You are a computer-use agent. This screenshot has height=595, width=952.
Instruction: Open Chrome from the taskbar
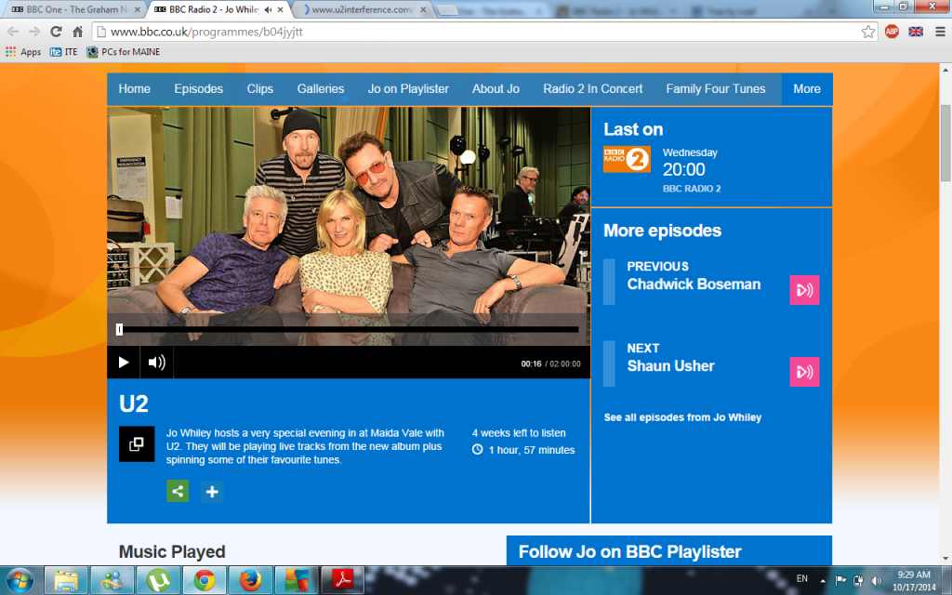[204, 580]
